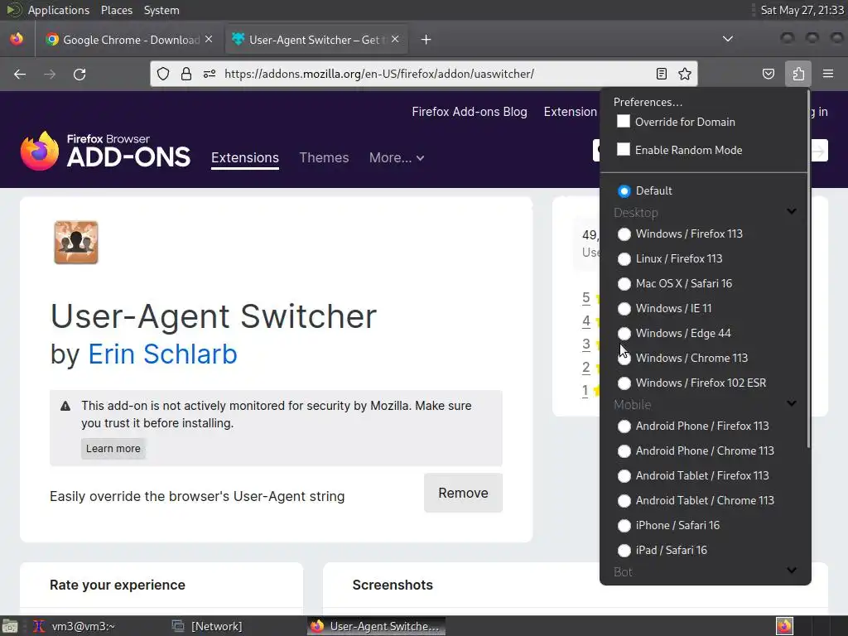Click the Firefox icon in the bottom panel tray
848x636 pixels.
[784, 626]
